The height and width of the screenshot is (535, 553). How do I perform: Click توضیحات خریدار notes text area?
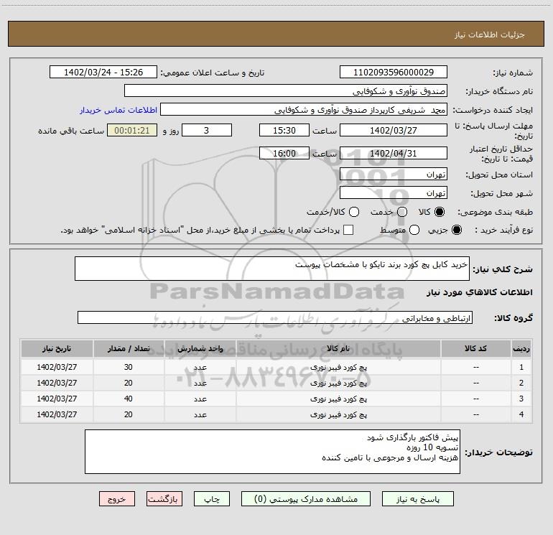pos(272,452)
